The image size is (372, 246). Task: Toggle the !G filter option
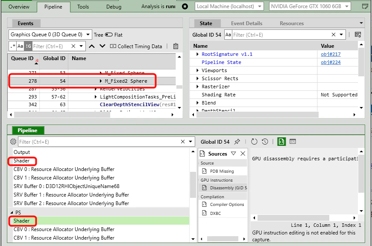(x=28, y=46)
